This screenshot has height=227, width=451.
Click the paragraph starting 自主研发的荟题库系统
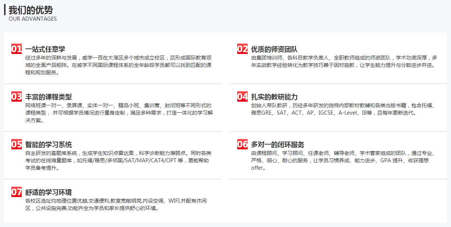(118, 160)
